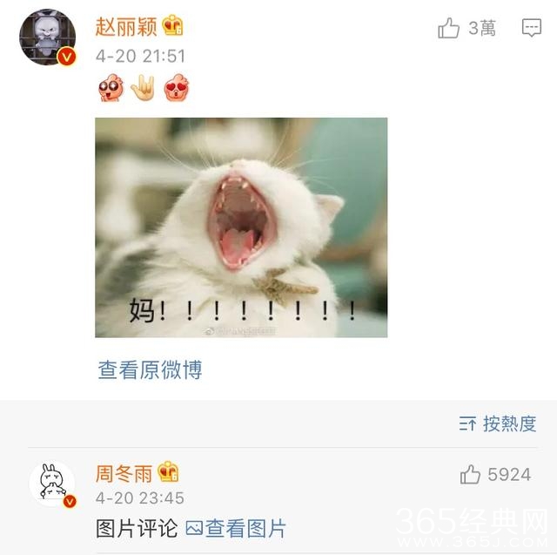This screenshot has height=555, width=557.
Task: Open 周冬雨's bunny avatar profile
Action: [x=52, y=484]
